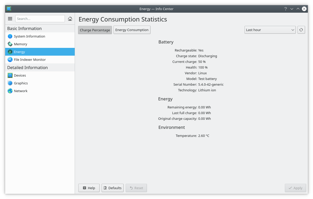Select the Memory icon in sidebar
This screenshot has height=199, width=313.
coord(10,44)
